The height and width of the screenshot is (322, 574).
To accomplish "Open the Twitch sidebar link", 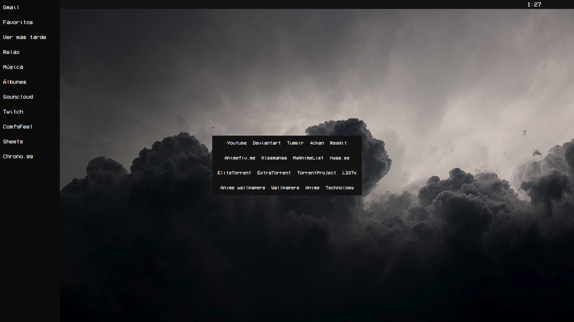I will (13, 112).
